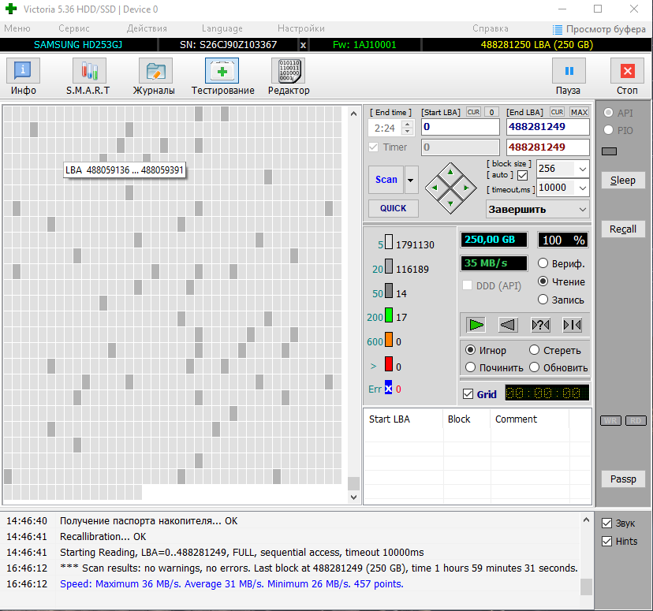
Task: Set Start LBA with CUR button
Action: coord(473,112)
